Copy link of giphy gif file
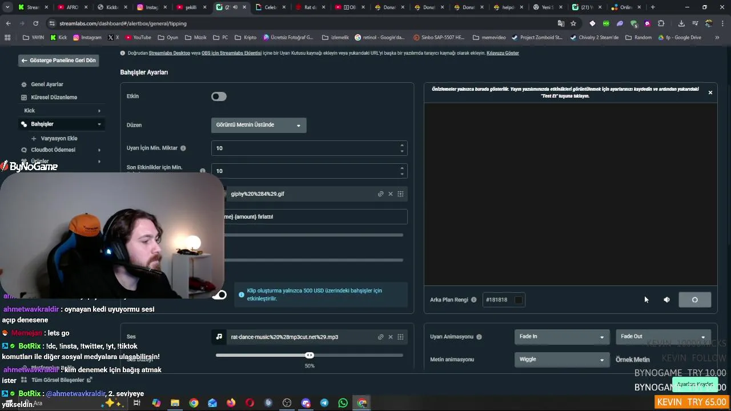 click(x=380, y=194)
